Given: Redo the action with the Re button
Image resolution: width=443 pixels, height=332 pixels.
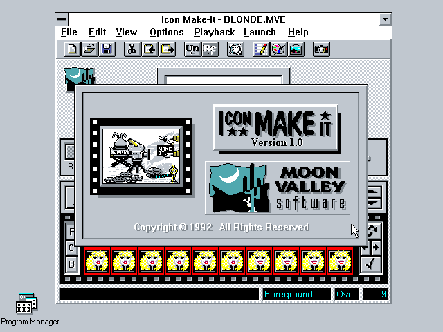Looking at the screenshot, I should (x=210, y=49).
